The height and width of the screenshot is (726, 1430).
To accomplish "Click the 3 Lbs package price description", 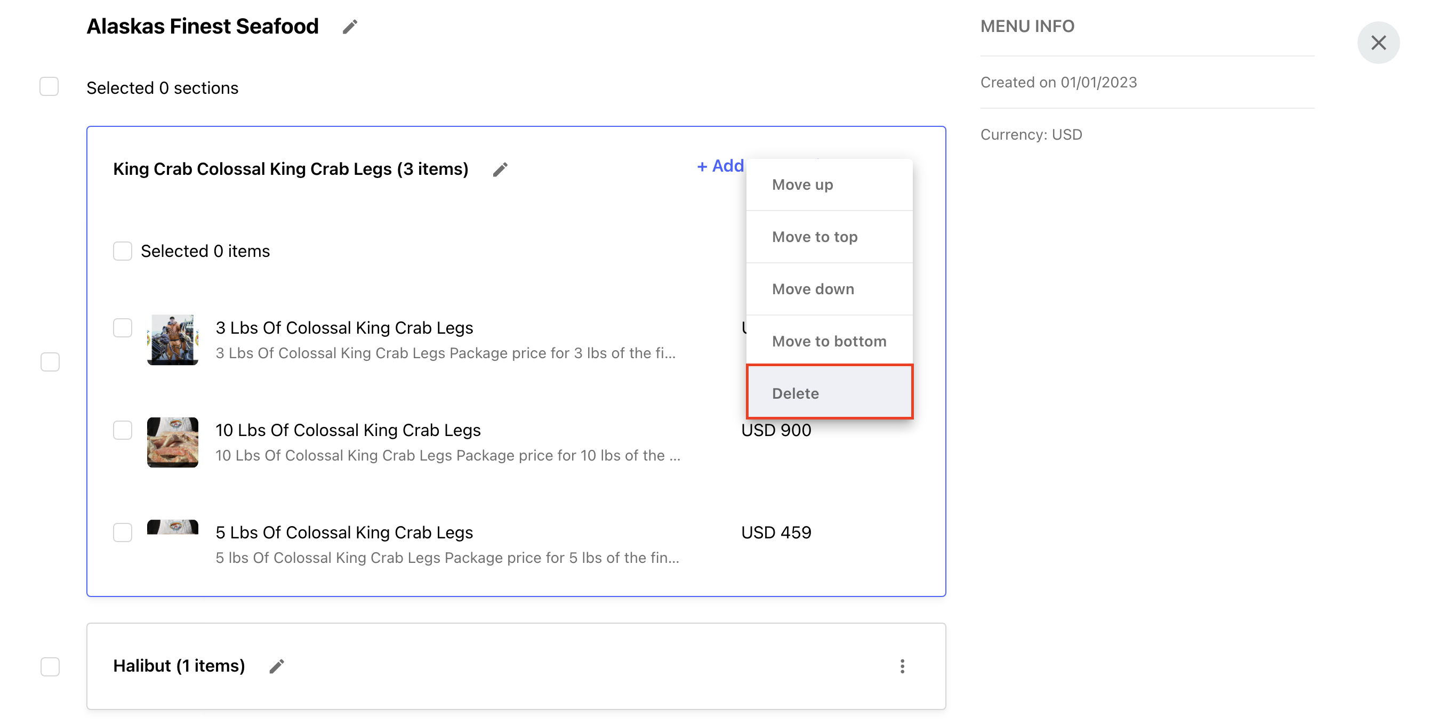I will click(x=445, y=353).
